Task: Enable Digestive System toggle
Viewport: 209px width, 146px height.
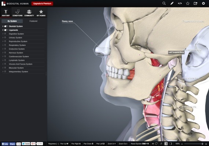Action: 5,34
